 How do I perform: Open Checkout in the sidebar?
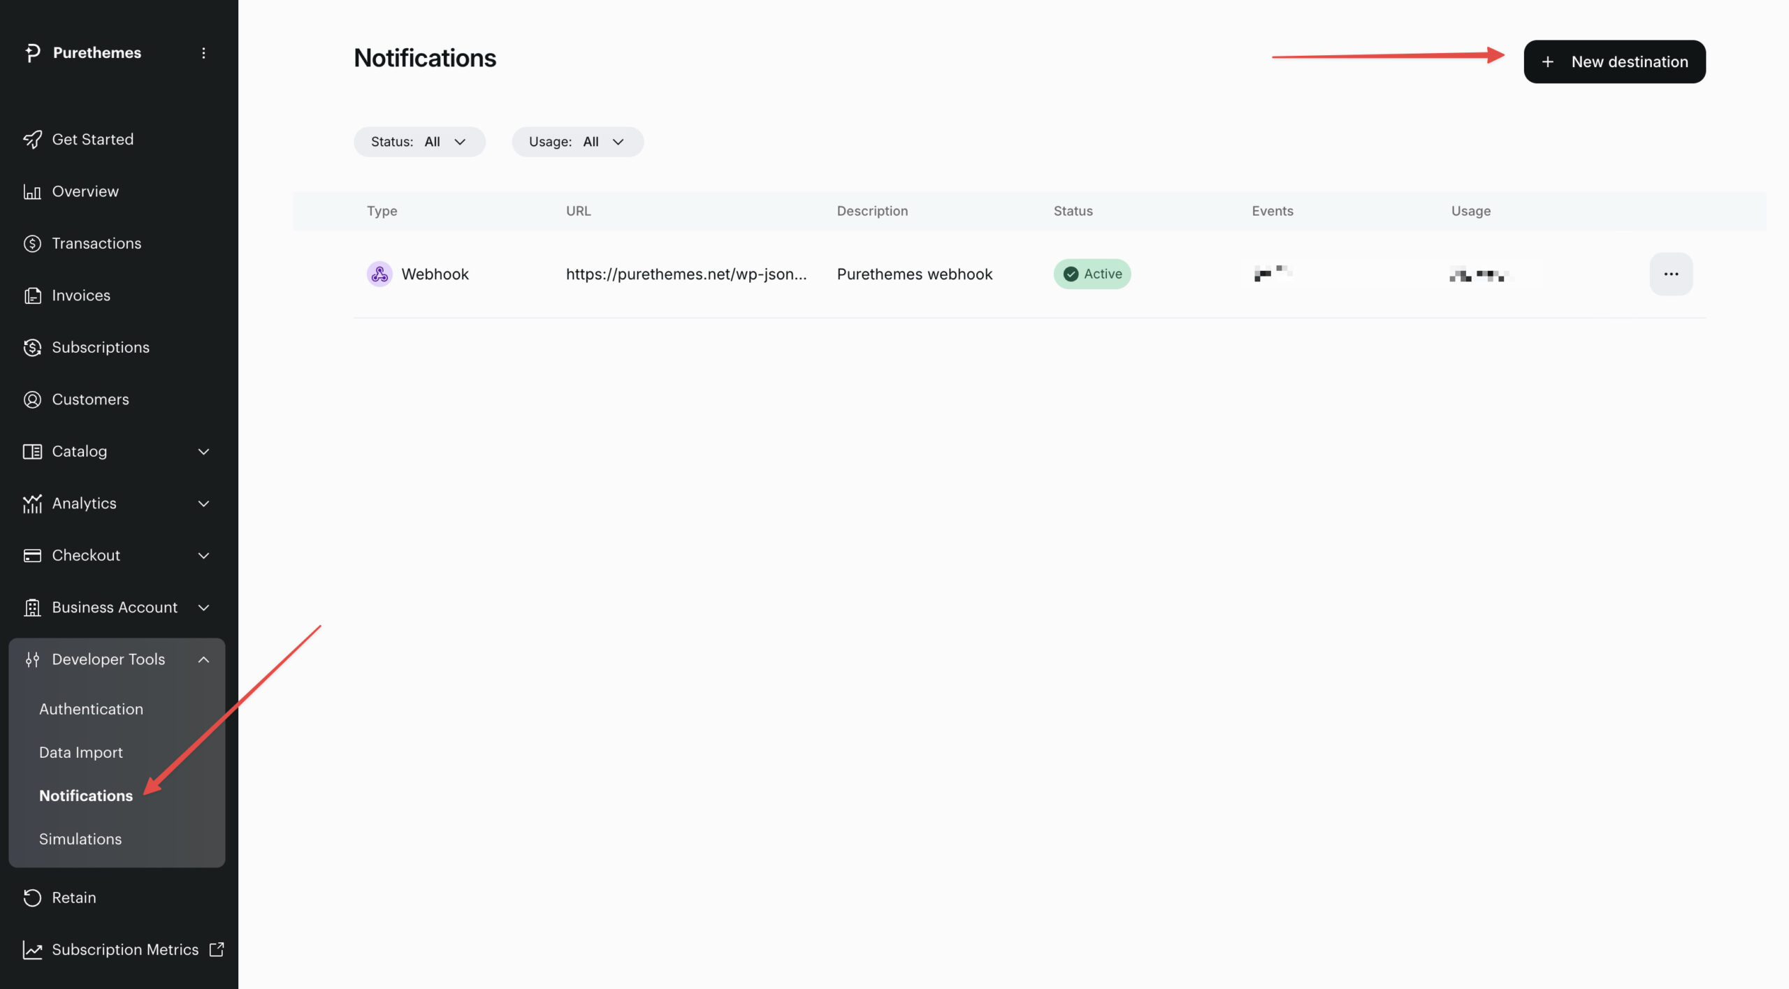(86, 556)
